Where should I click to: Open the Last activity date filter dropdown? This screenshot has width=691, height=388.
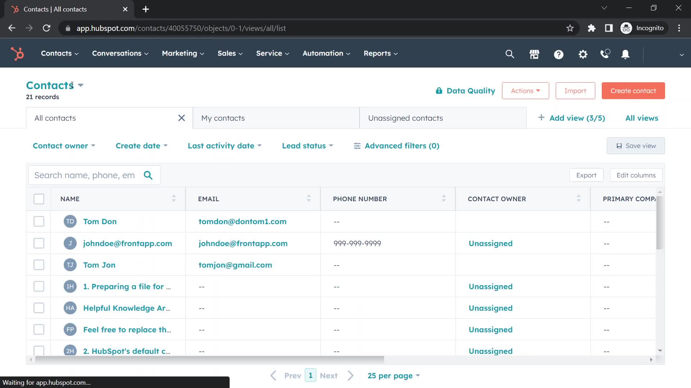pos(225,146)
